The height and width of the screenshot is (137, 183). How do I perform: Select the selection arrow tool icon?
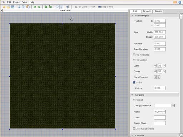tap(61, 7)
